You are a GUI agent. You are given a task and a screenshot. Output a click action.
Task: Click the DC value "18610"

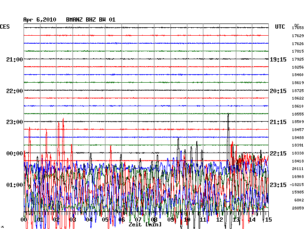298,106
